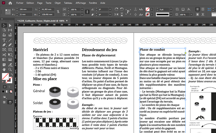Open the Fenêtre menu

point(93,3)
